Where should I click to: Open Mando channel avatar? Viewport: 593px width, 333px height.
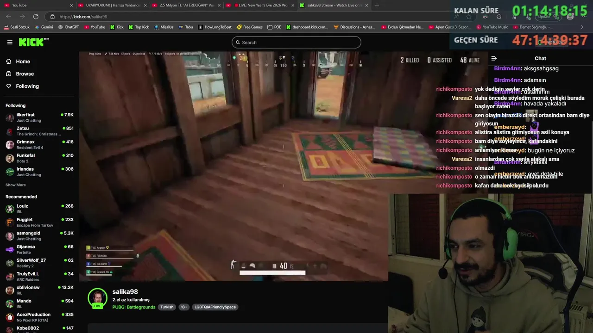point(10,304)
